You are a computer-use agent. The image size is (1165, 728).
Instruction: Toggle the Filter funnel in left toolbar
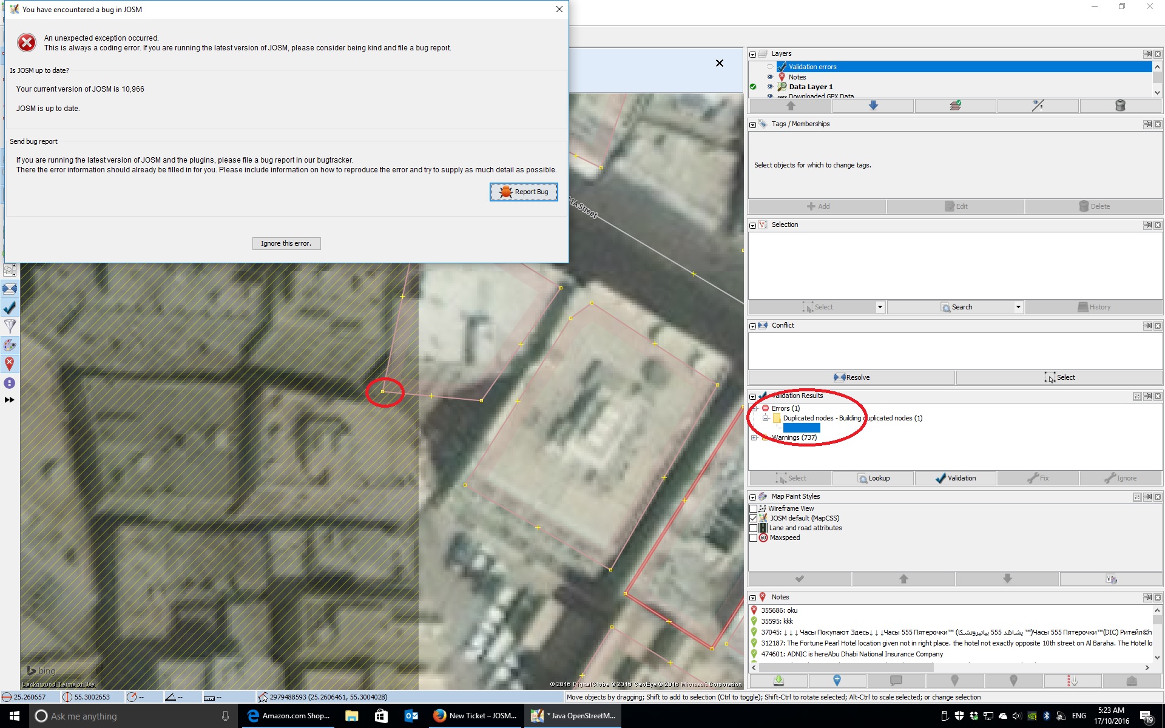[10, 326]
